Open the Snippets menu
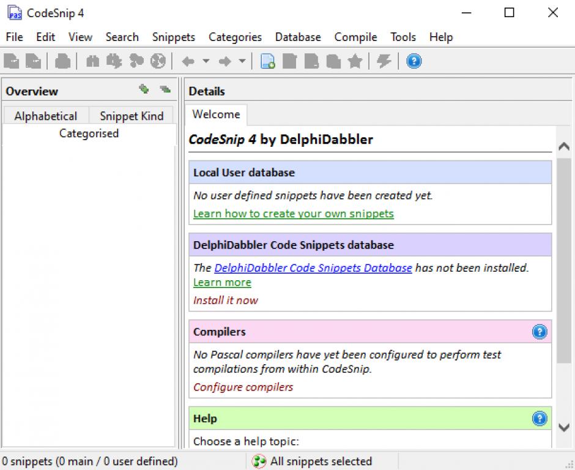 pyautogui.click(x=174, y=37)
